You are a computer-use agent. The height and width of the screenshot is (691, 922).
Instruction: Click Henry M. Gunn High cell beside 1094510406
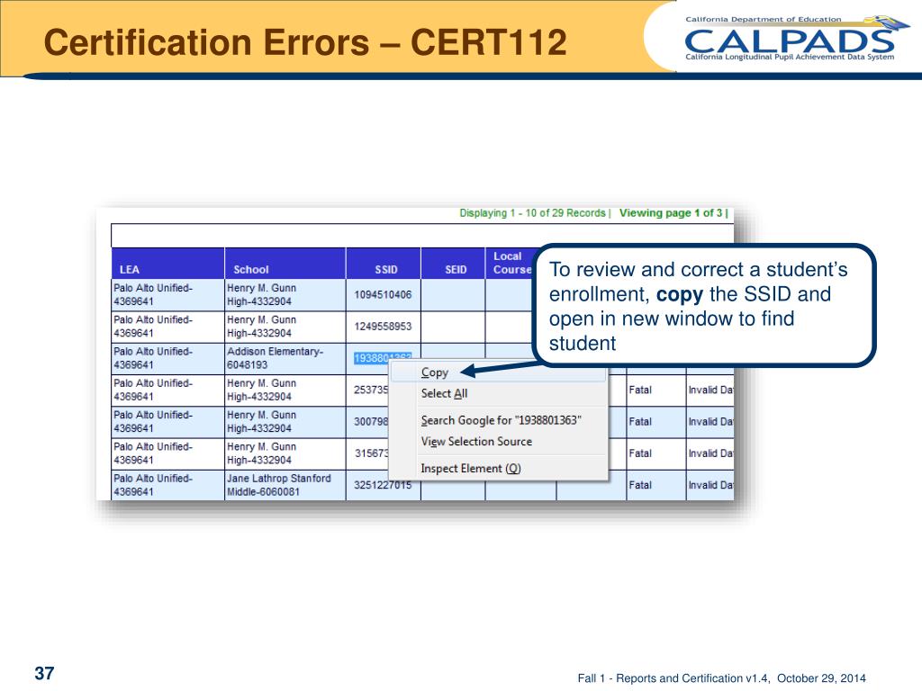coord(285,295)
